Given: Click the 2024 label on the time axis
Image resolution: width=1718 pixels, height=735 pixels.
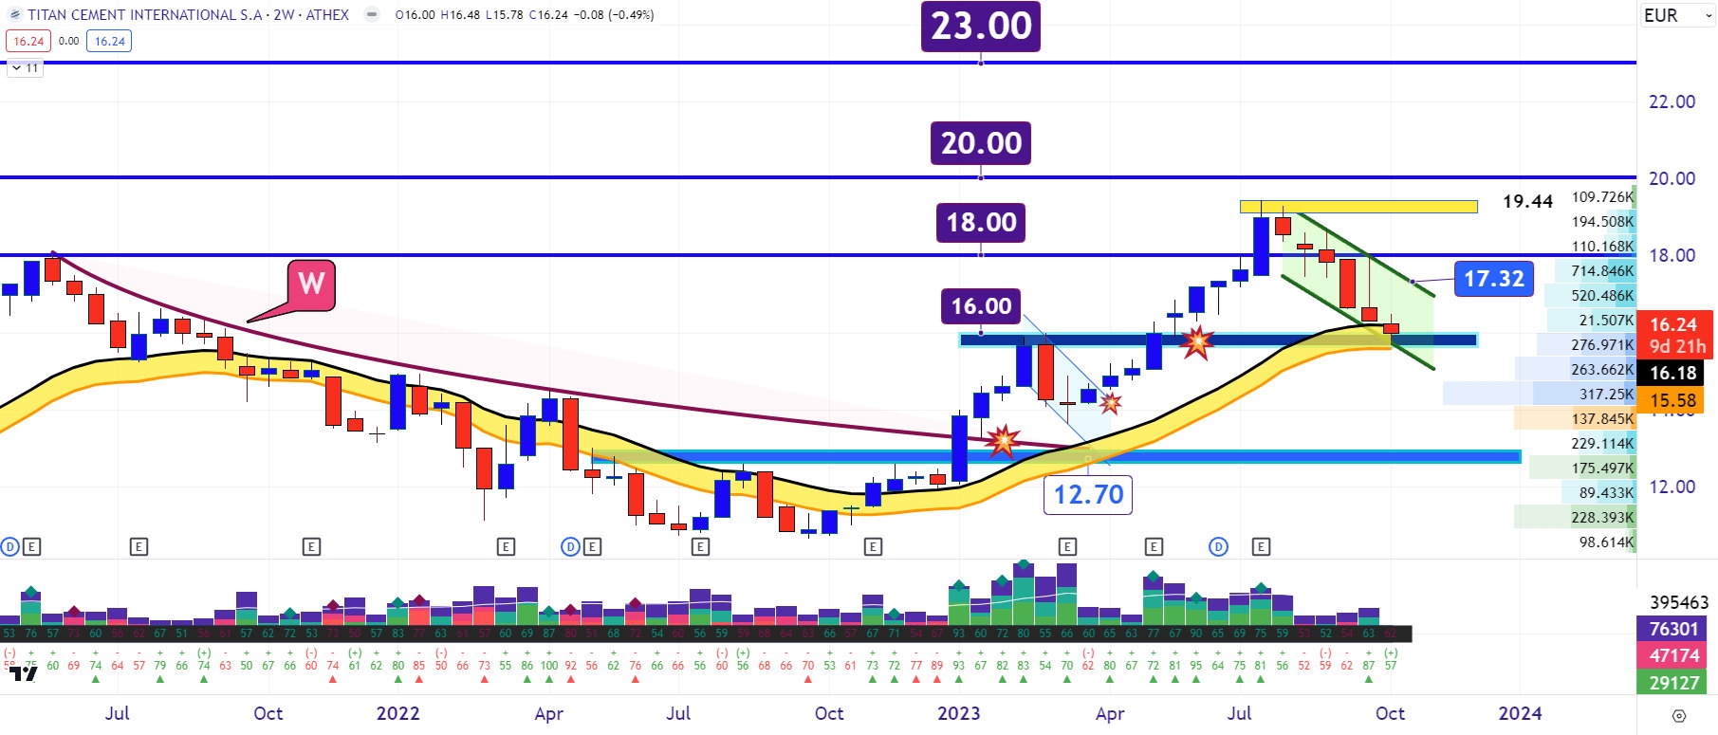Looking at the screenshot, I should pos(1520,713).
